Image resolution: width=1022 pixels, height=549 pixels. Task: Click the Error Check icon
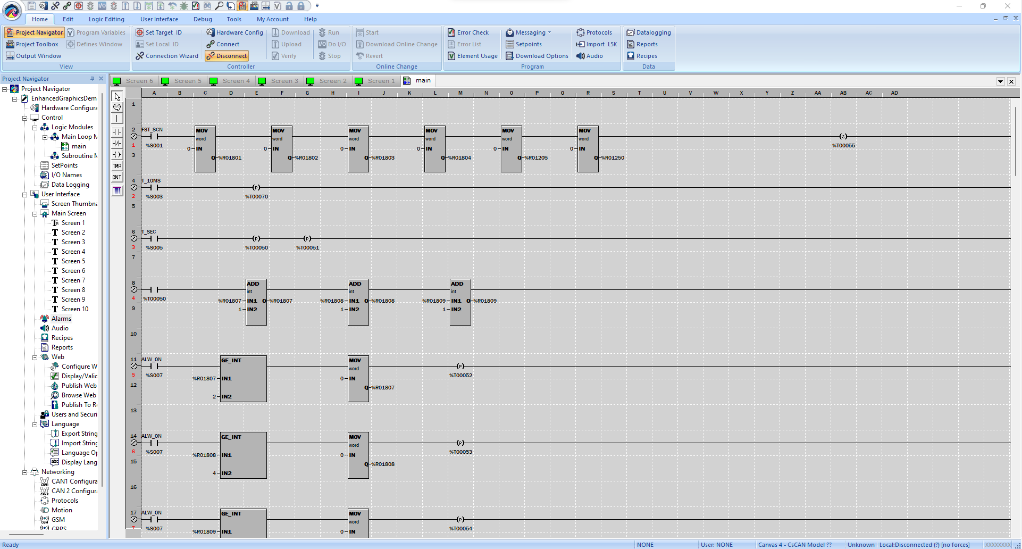coord(451,32)
